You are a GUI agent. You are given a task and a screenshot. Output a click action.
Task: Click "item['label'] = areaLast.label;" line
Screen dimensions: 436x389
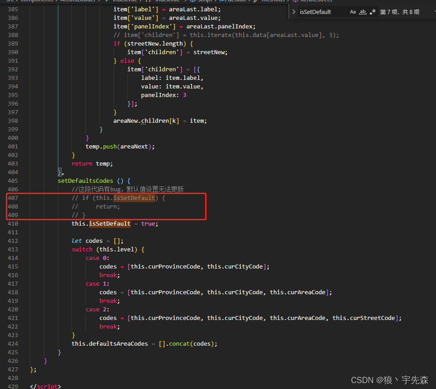point(167,9)
